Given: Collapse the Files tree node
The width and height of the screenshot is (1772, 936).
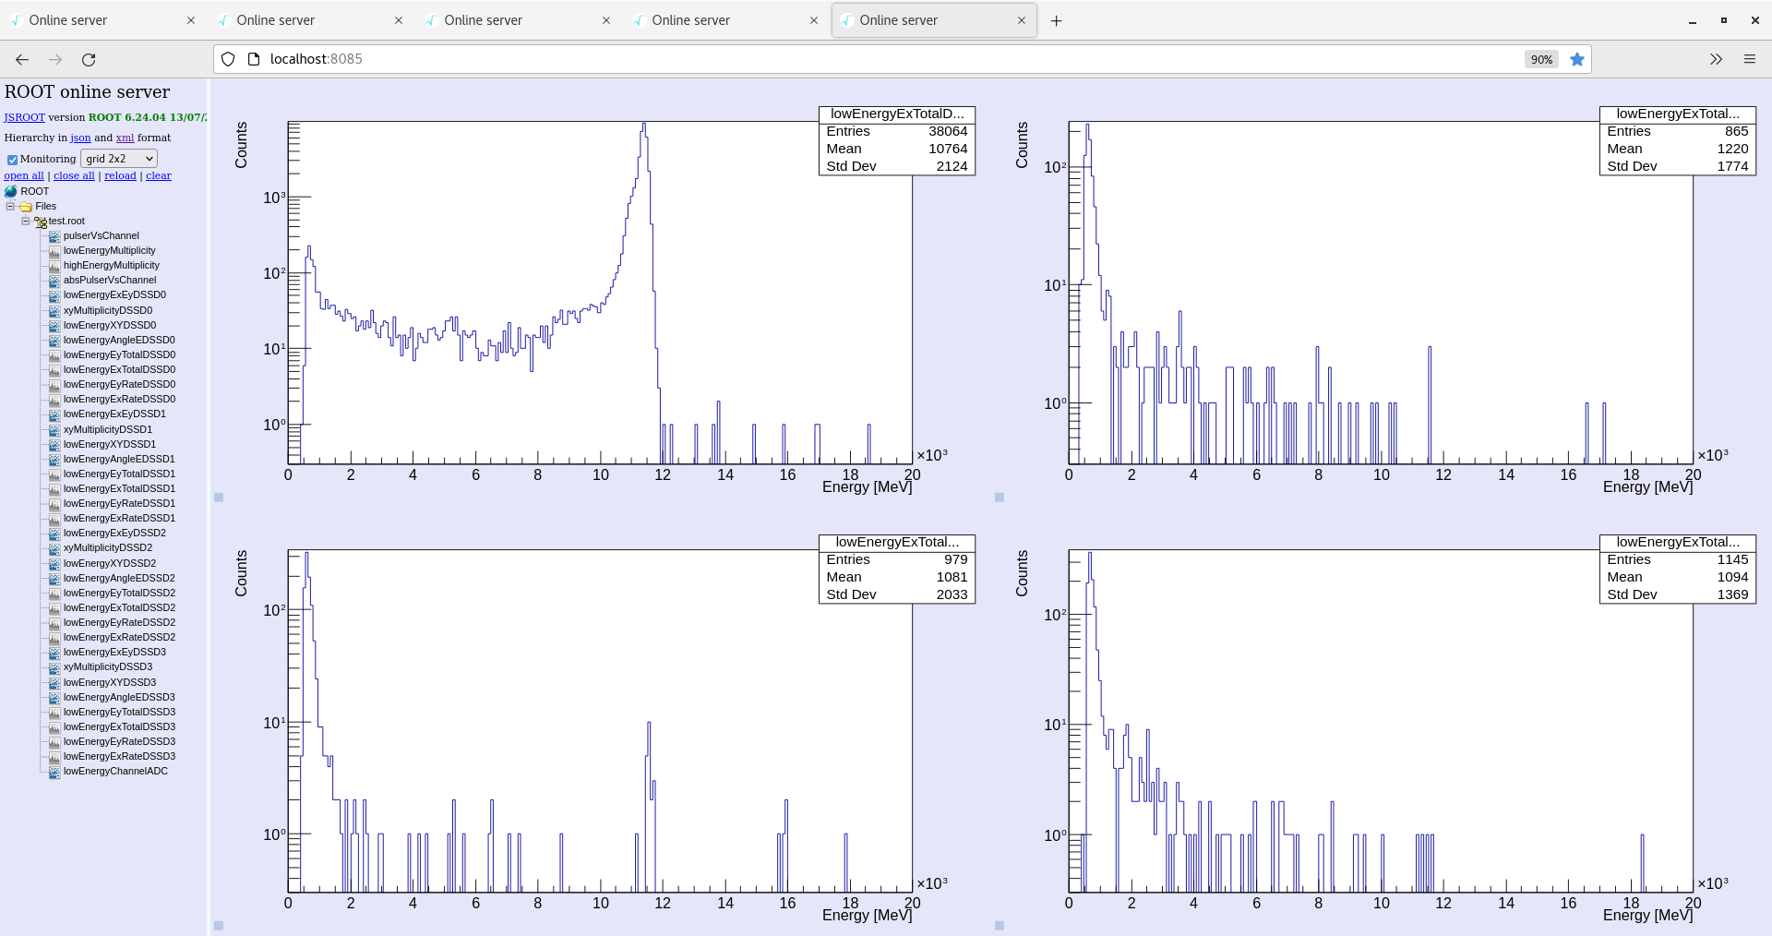Looking at the screenshot, I should tap(9, 206).
